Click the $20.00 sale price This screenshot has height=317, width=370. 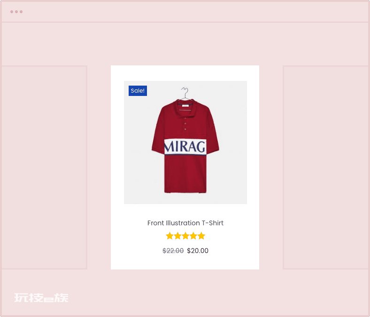[x=198, y=251]
